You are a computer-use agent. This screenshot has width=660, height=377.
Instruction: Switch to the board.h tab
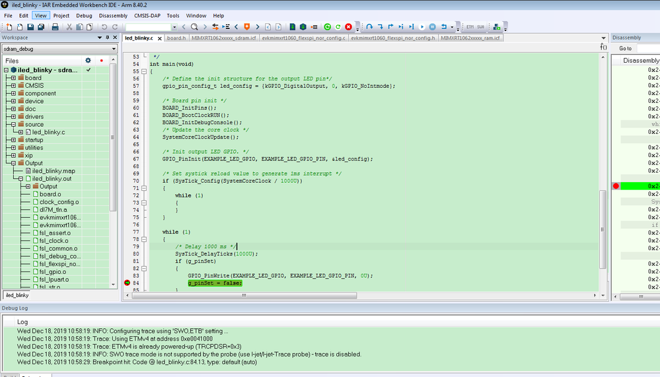pyautogui.click(x=176, y=38)
